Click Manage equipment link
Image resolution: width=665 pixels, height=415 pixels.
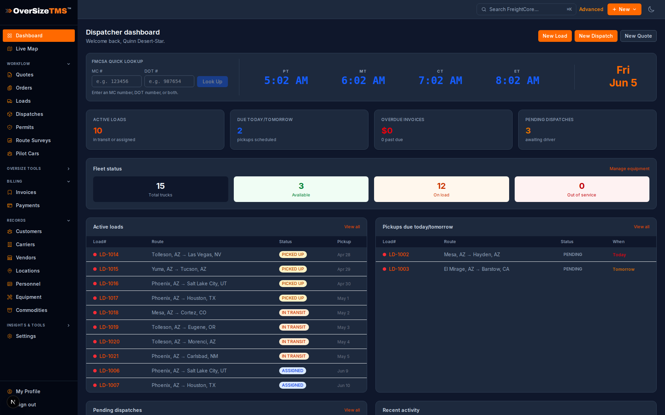[629, 169]
